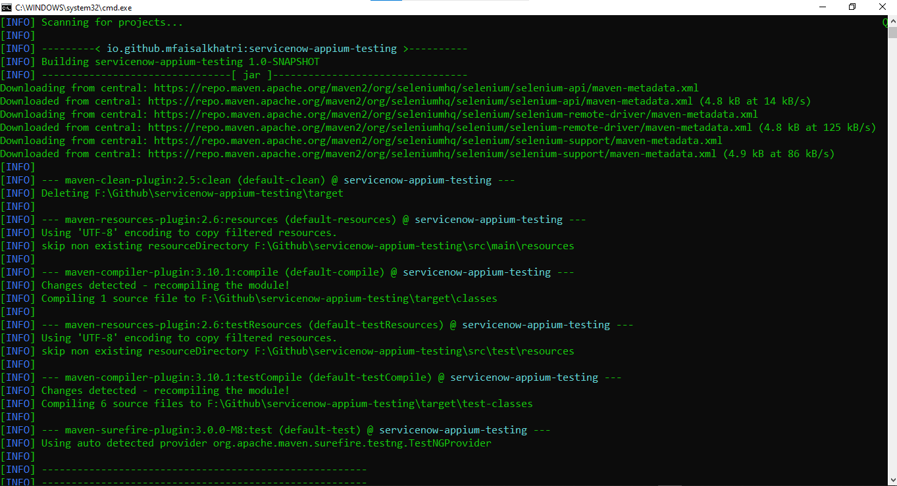The image size is (897, 486).
Task: Click the maximize button
Action: (852, 7)
